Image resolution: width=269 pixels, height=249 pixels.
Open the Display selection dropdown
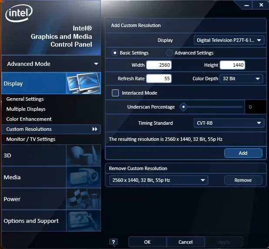229,40
